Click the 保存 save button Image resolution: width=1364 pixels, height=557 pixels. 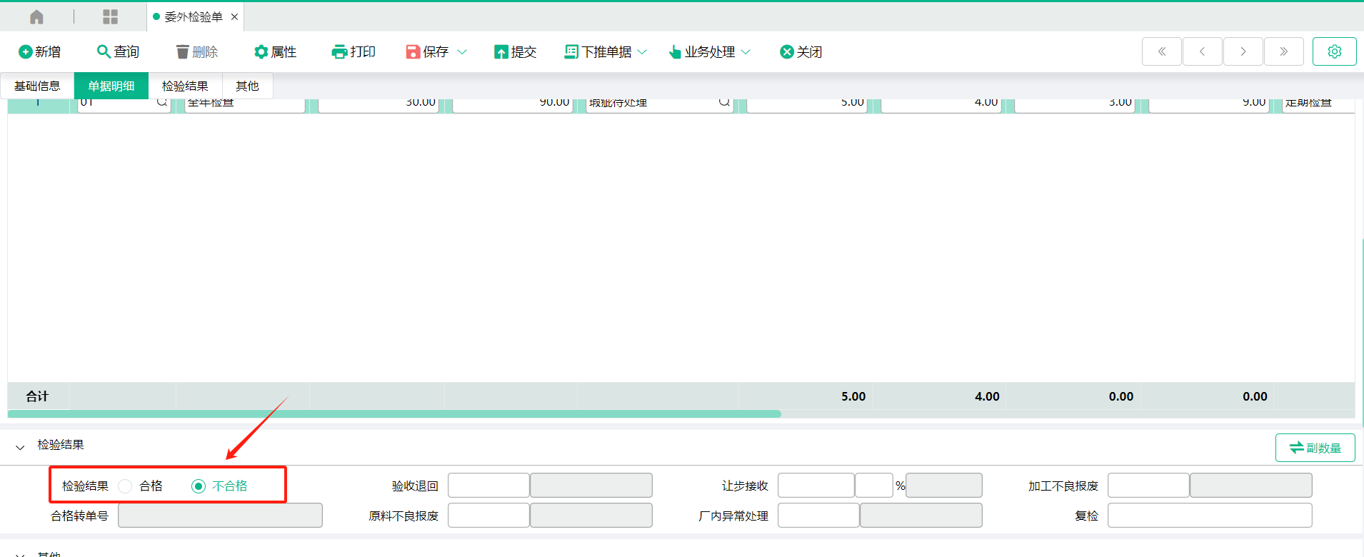(x=428, y=51)
